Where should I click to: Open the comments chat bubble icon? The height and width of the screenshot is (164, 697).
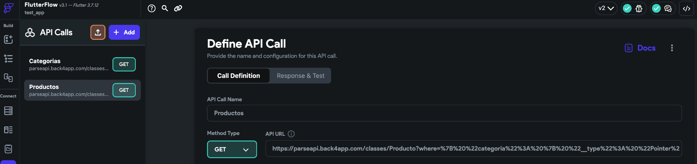[668, 9]
